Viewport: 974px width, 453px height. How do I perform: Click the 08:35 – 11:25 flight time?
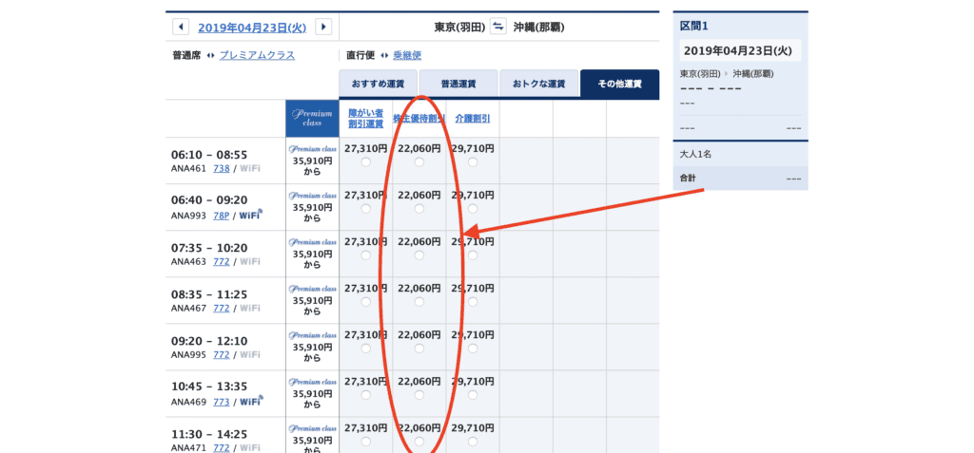(209, 294)
